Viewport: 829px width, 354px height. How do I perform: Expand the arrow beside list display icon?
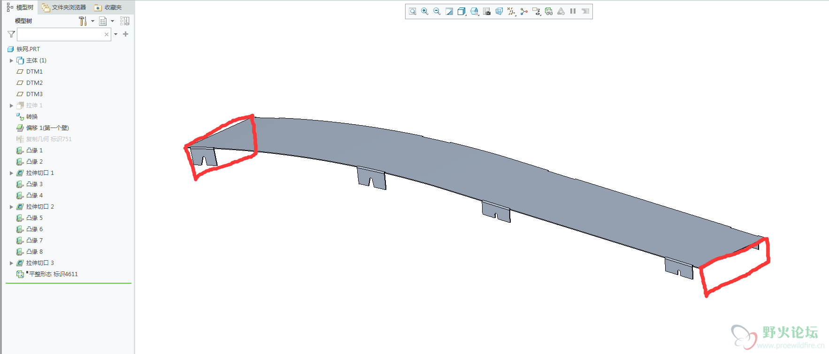pyautogui.click(x=113, y=21)
